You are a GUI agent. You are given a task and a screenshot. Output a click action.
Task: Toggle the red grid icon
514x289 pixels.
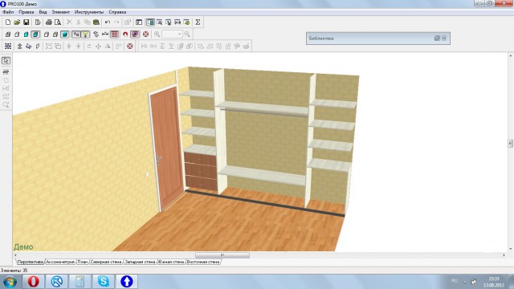pos(114,34)
